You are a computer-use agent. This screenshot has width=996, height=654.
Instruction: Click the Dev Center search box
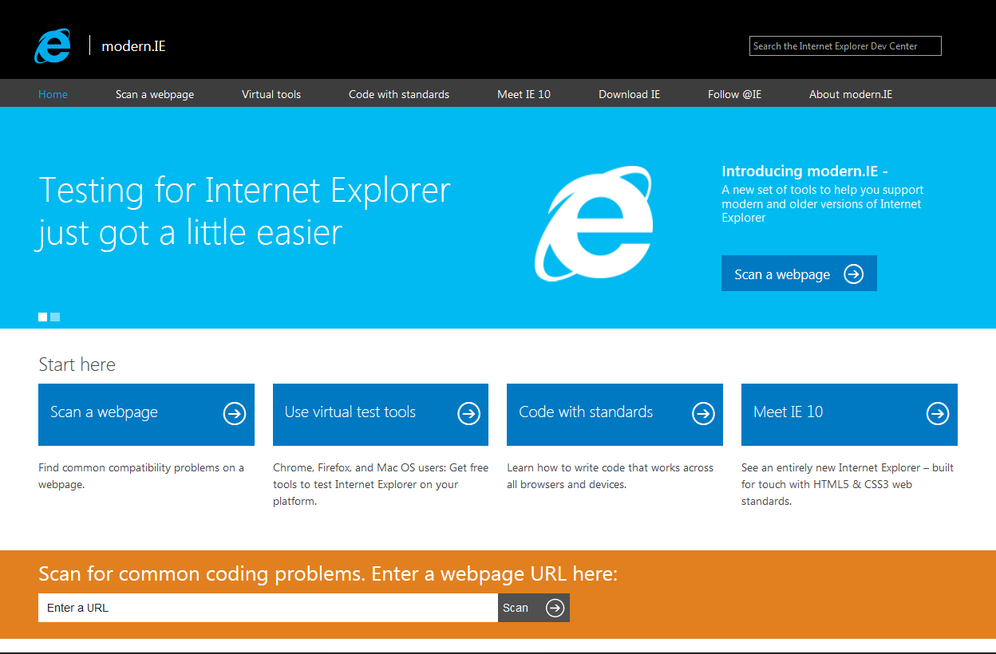[845, 45]
